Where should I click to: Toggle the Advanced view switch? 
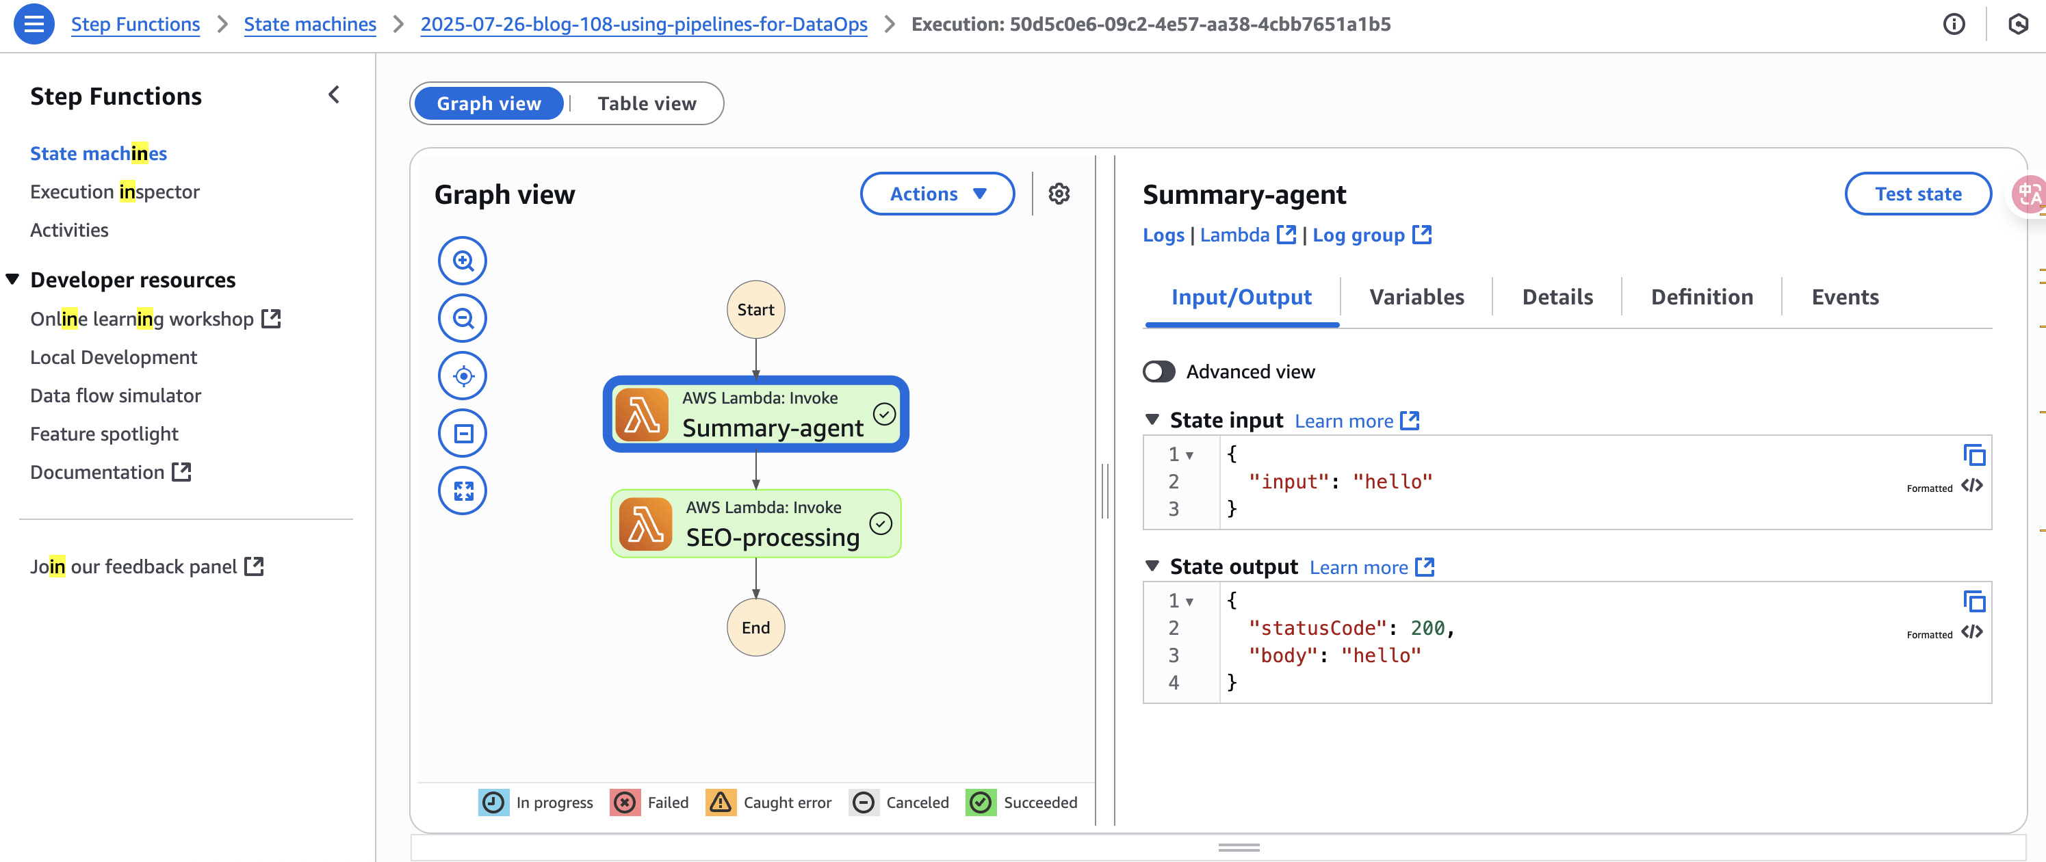(x=1158, y=371)
